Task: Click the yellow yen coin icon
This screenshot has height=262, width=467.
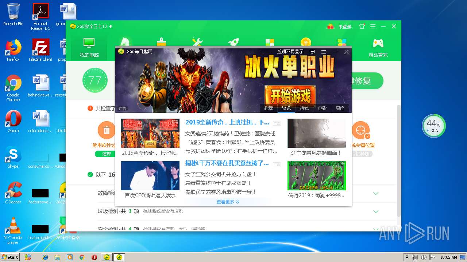Action: pos(306,41)
